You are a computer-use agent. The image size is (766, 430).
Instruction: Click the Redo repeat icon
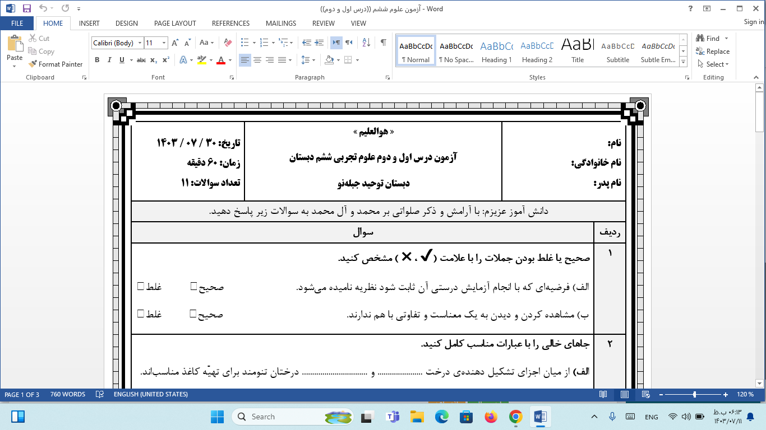point(65,8)
